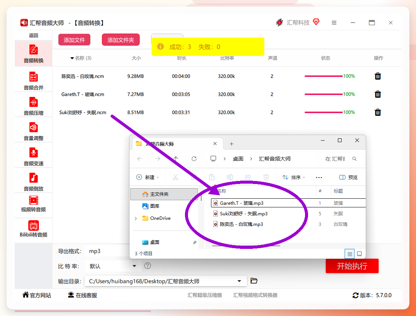Open the 音频倒放 sidebar tool
416x316 pixels.
34,182
